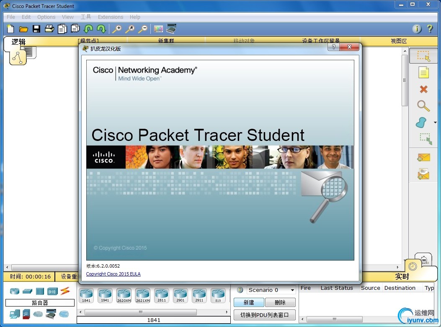Choose the Add Simple PDU envelope
Image resolution: width=441 pixels, height=327 pixels.
tap(423, 158)
